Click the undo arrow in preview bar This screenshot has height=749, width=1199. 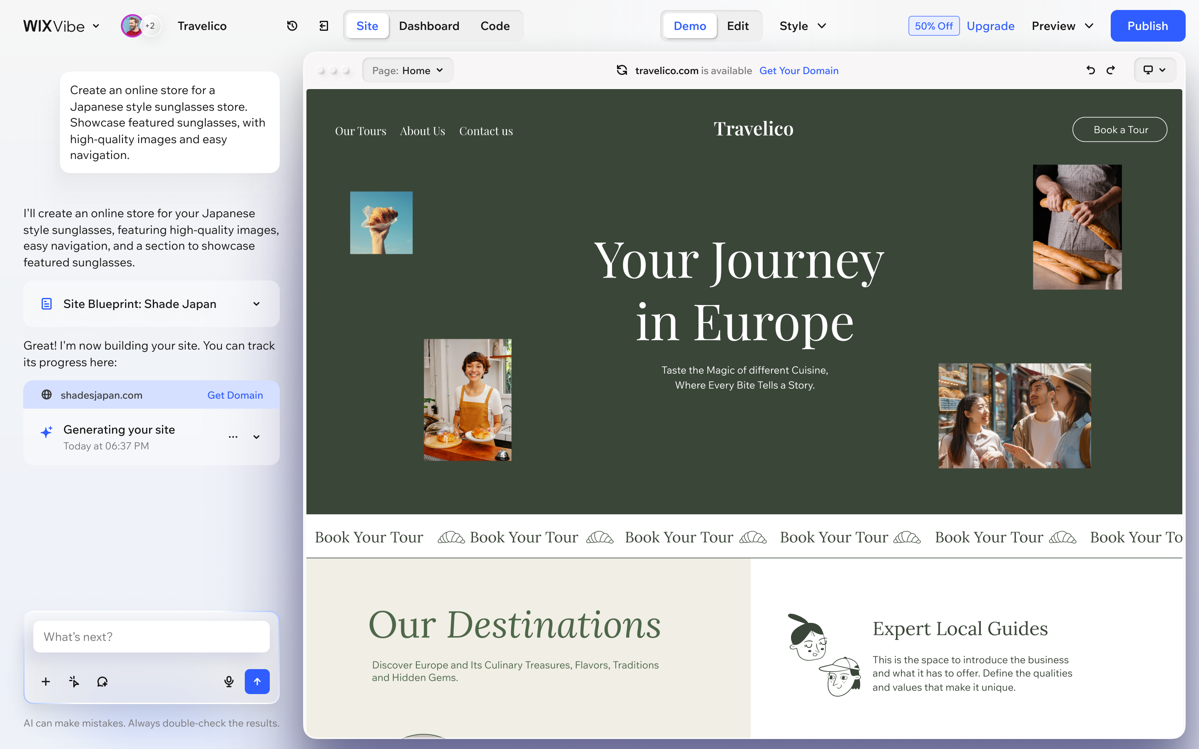click(x=1090, y=70)
